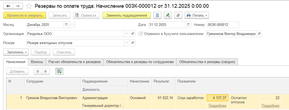Switch to the Взносы tab
This screenshot has height=110, width=289.
(x=37, y=62)
